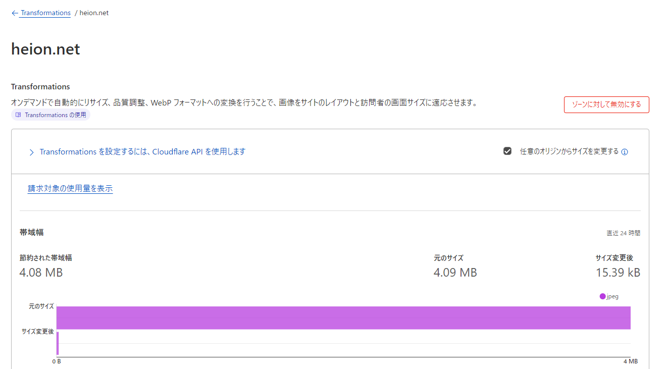This screenshot has height=369, width=667.
Task: Click the '4 MB' axis label
Action: 630,361
